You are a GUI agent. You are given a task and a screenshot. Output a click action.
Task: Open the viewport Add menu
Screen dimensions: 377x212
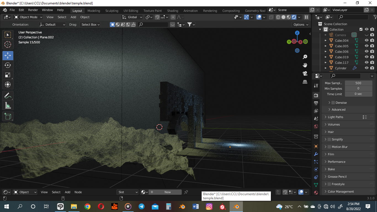point(73,17)
